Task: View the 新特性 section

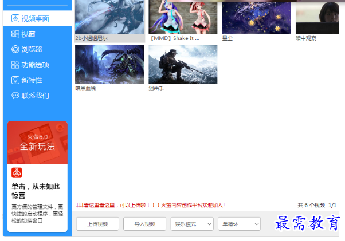Action: (37, 80)
